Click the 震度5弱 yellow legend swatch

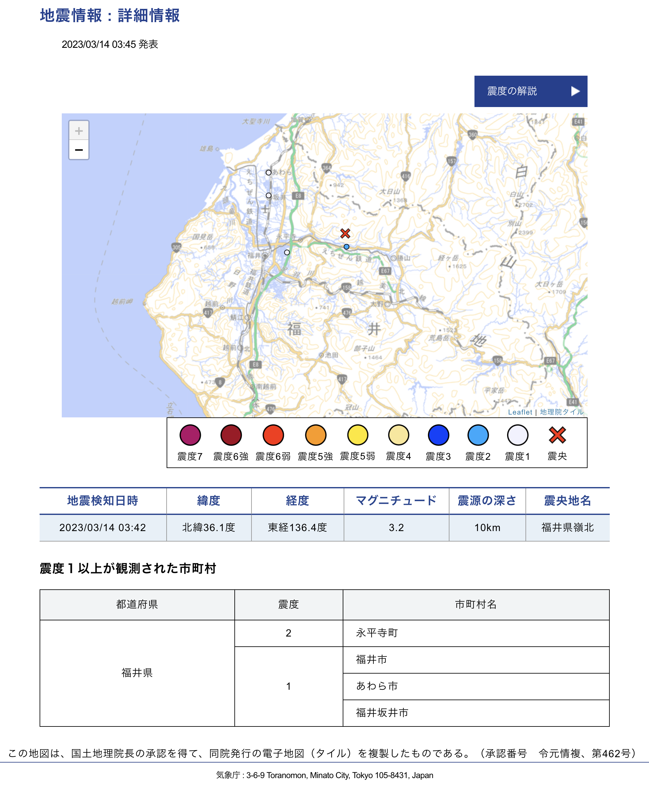point(357,435)
